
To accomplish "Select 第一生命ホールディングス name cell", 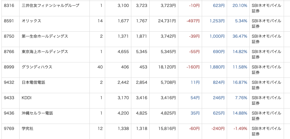I will [x=45, y=36].
